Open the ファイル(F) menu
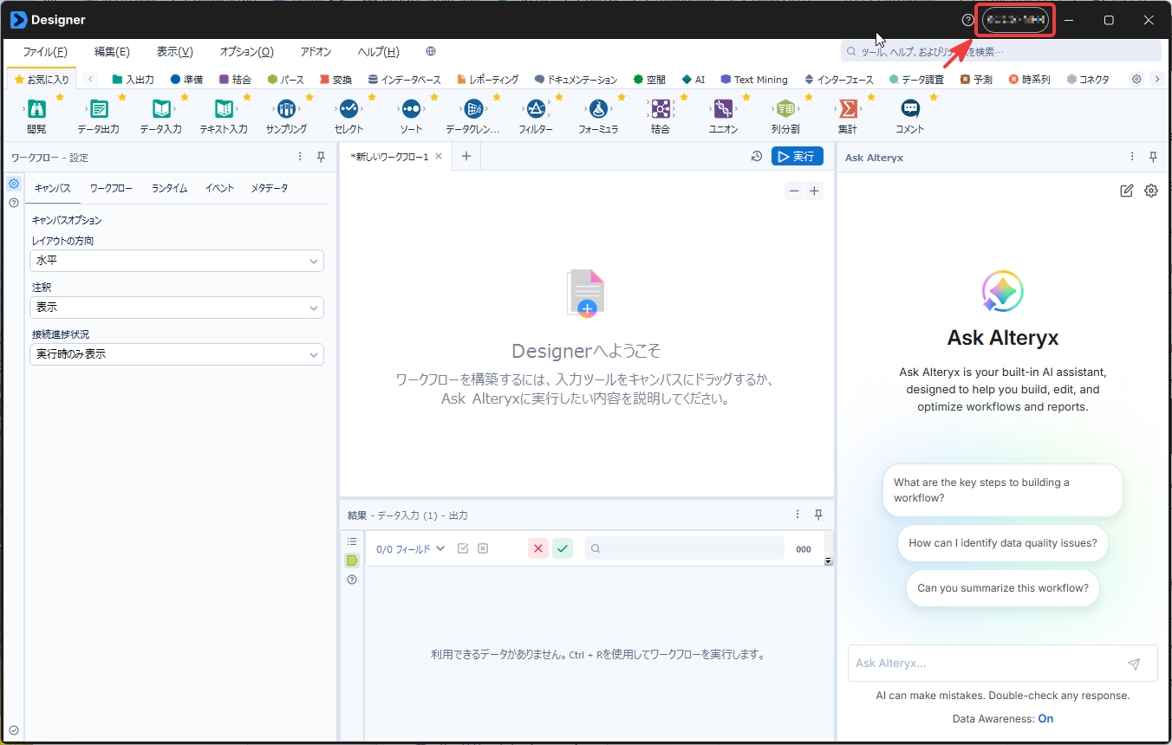The image size is (1172, 745). [45, 51]
